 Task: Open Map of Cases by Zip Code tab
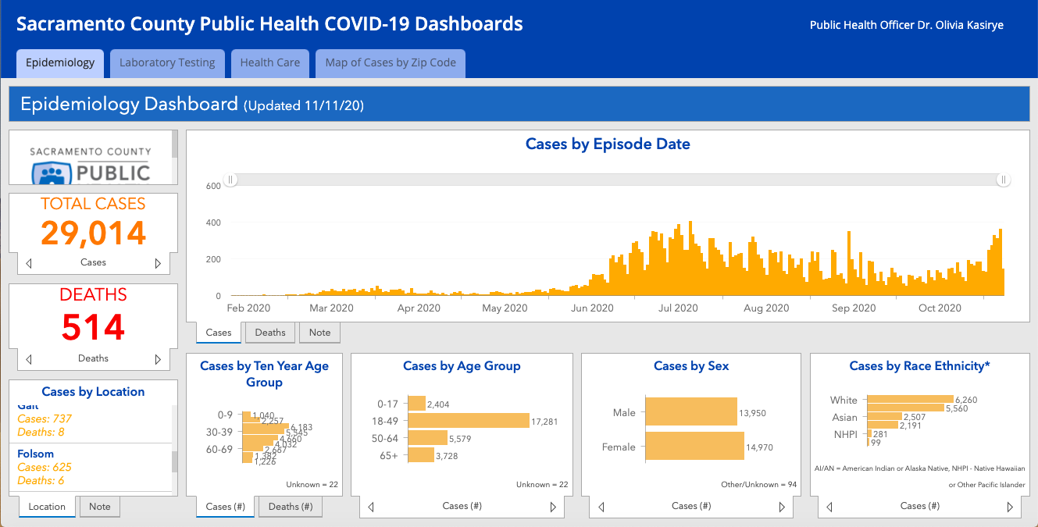tap(391, 63)
